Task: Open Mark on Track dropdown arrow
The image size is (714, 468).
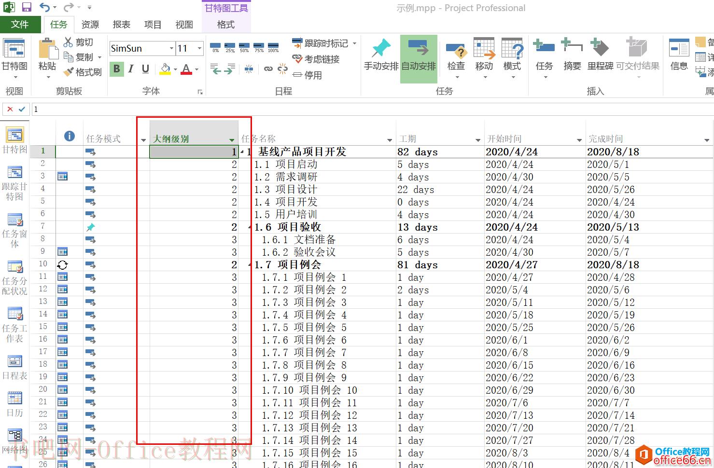Action: tap(354, 43)
